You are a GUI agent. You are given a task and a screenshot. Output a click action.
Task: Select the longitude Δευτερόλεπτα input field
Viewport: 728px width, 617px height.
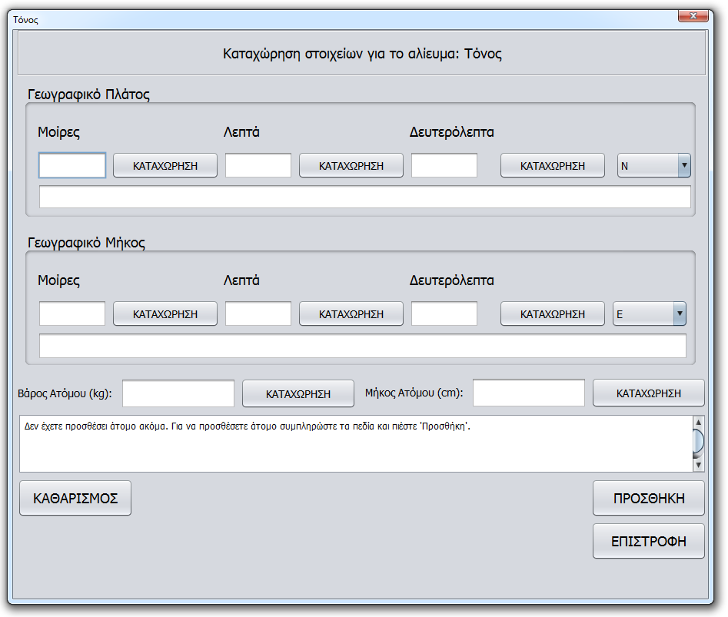coord(444,313)
